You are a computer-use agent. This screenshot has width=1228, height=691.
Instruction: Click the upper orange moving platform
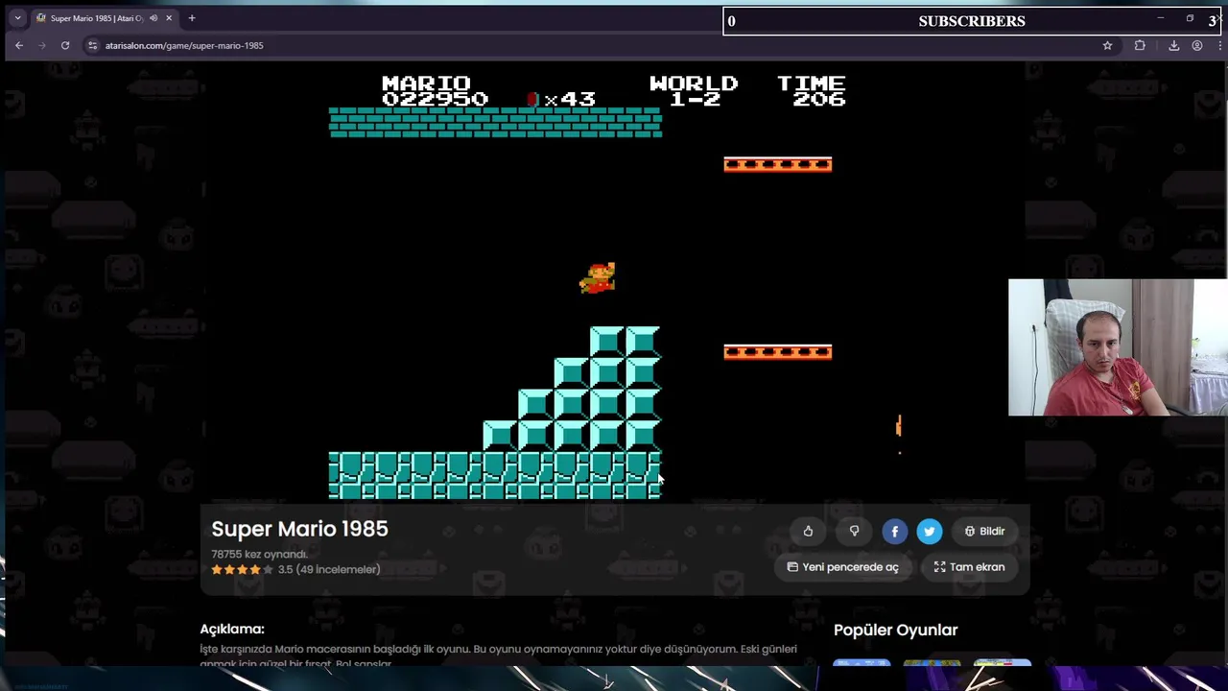tap(778, 165)
